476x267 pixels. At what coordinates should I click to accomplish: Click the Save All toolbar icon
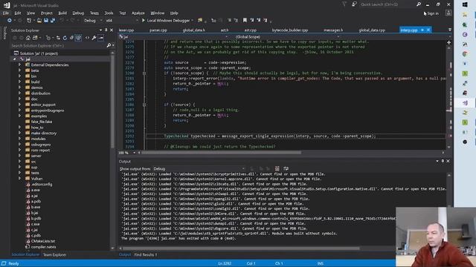pos(53,20)
